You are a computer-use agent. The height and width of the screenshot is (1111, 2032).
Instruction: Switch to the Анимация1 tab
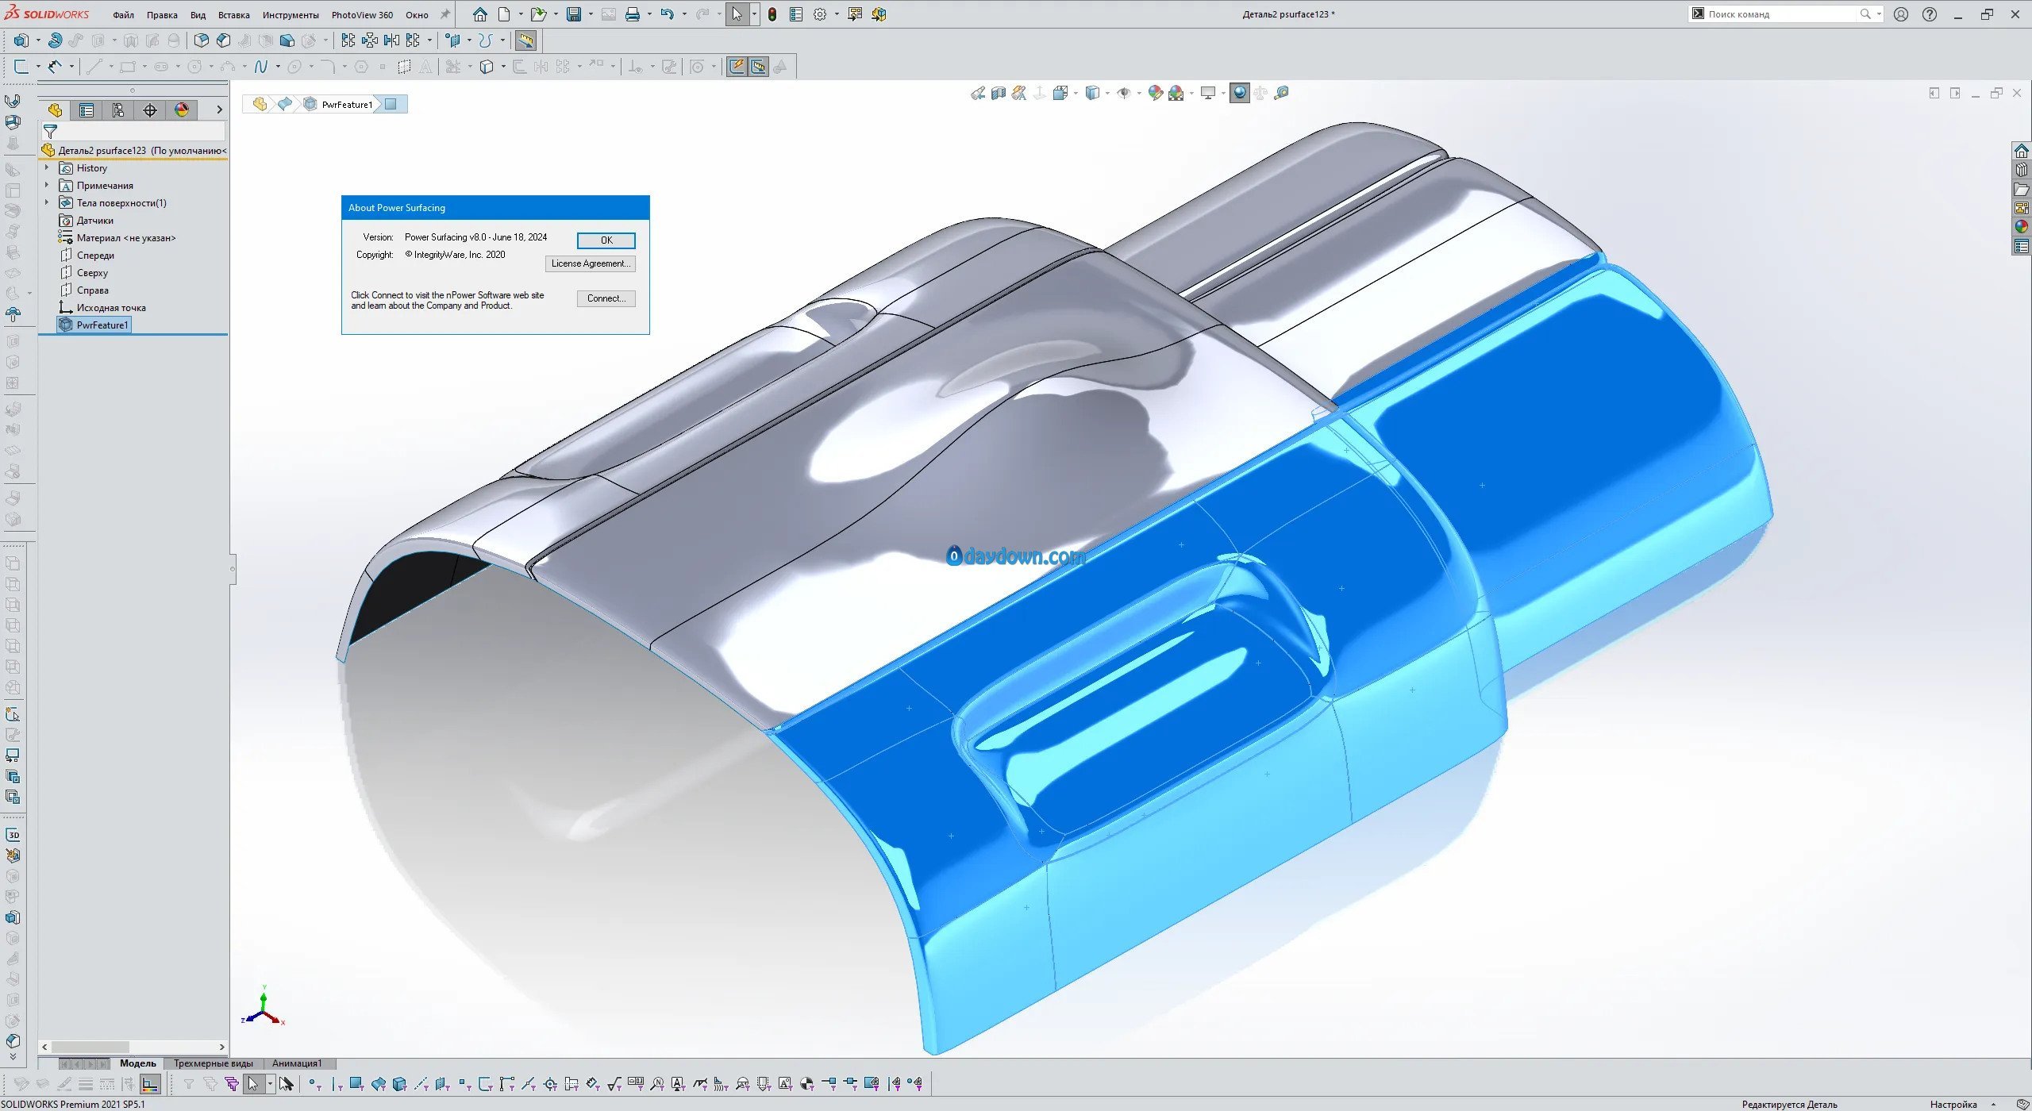tap(297, 1063)
